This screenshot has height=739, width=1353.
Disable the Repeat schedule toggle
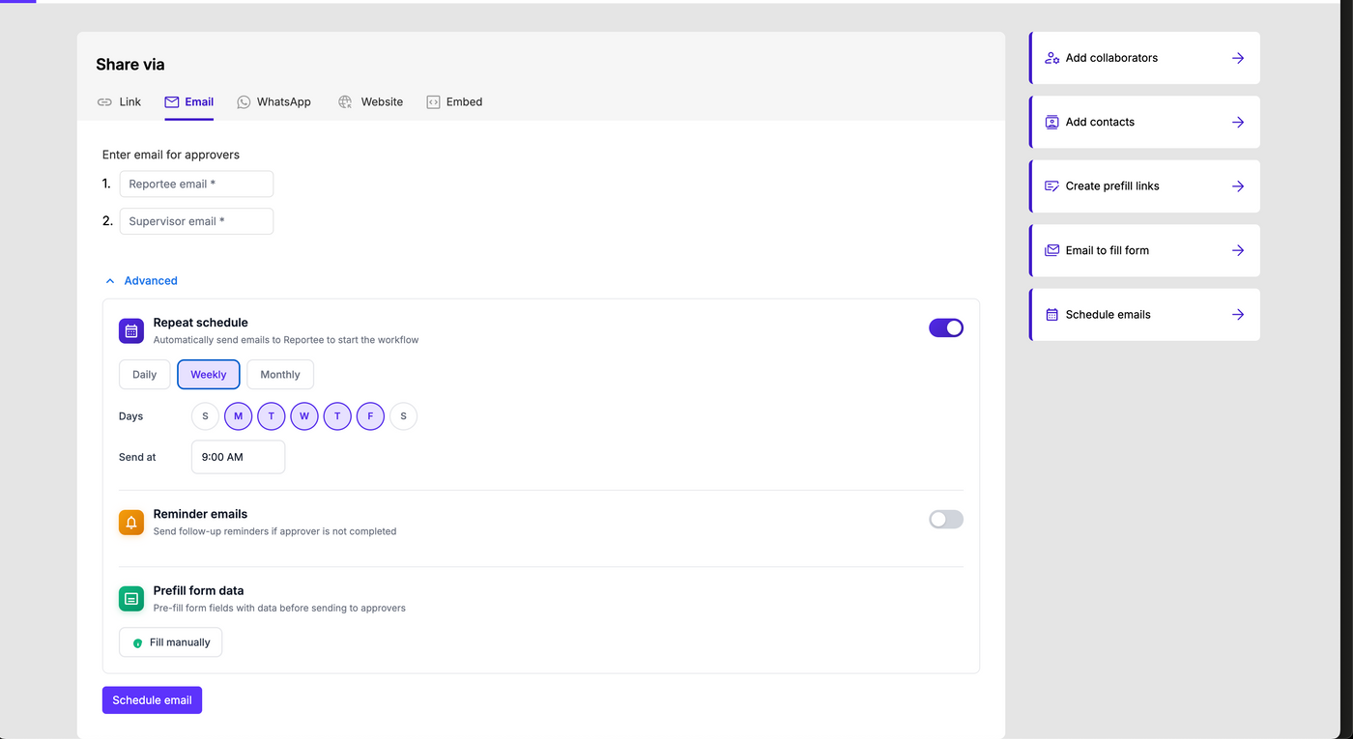(x=945, y=327)
